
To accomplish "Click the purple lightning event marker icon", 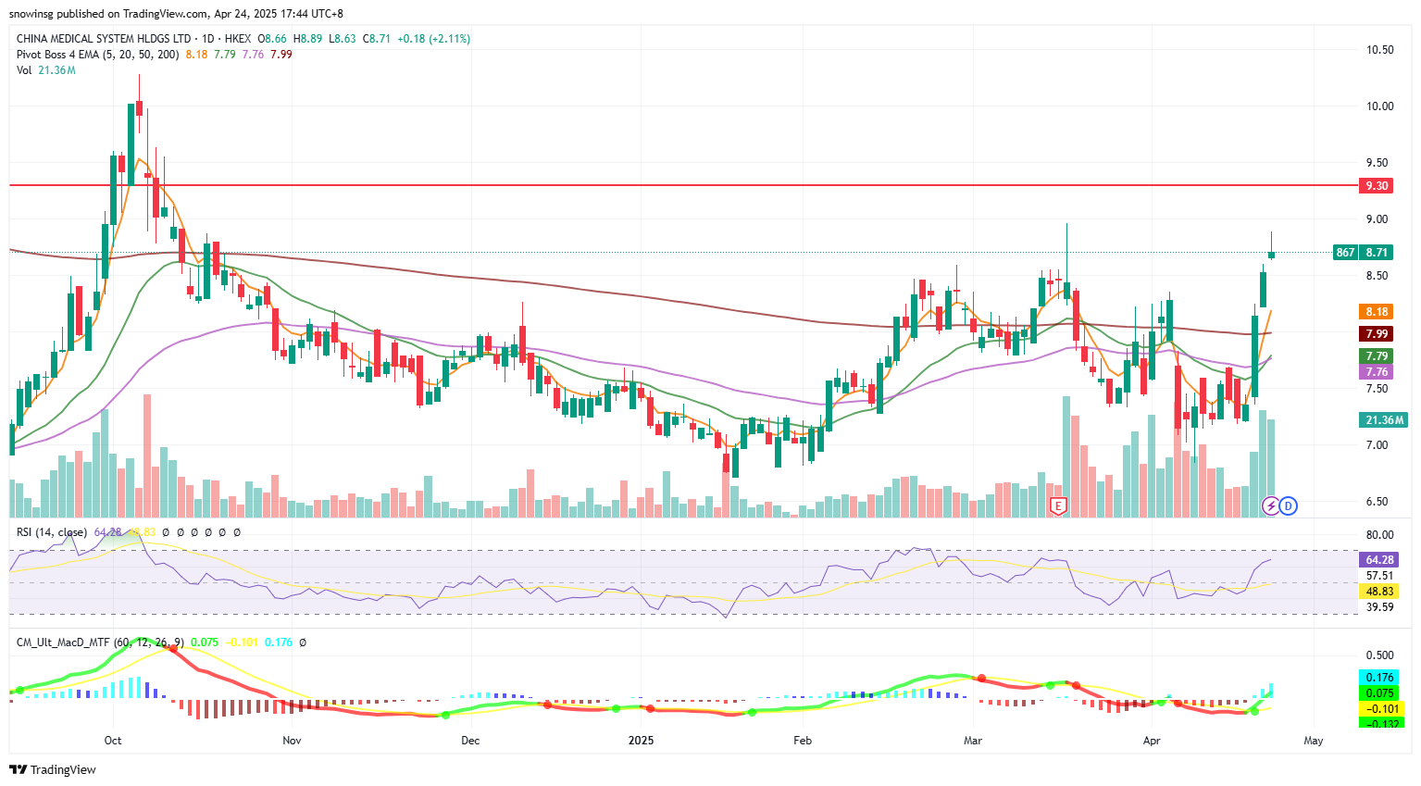I will pyautogui.click(x=1272, y=506).
